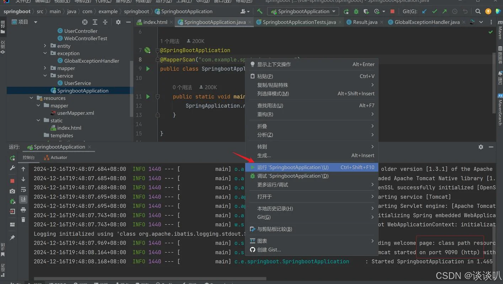Open the Search Everywhere magnifier icon
Screen dimensions: 503x284
[x=478, y=11]
